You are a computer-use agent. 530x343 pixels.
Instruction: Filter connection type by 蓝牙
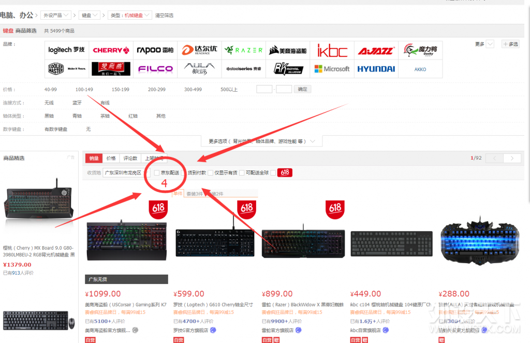coord(77,103)
